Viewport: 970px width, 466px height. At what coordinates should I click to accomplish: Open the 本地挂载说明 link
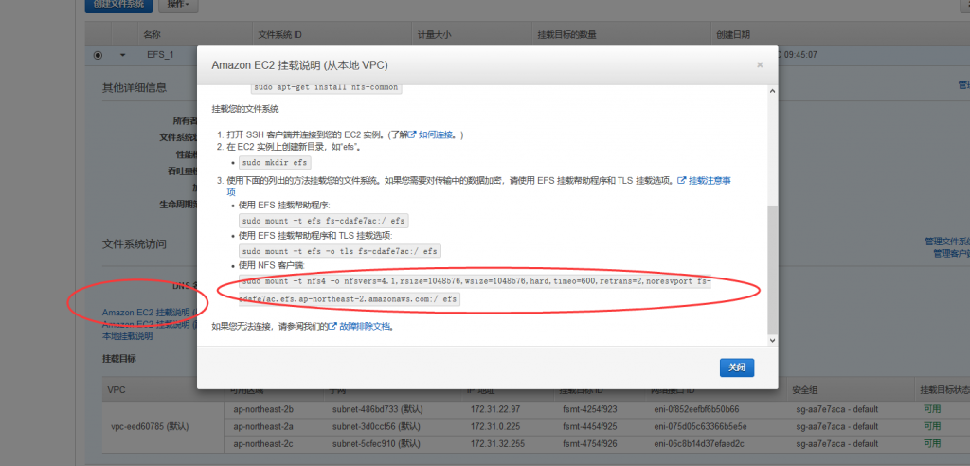[128, 336]
